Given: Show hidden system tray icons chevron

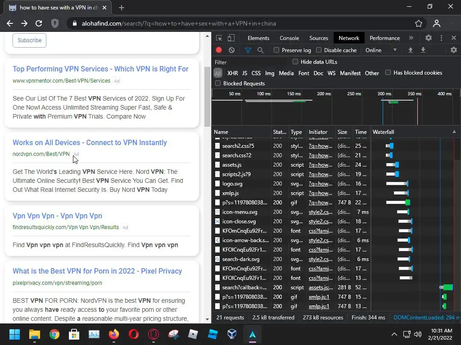Looking at the screenshot, I should (394, 334).
